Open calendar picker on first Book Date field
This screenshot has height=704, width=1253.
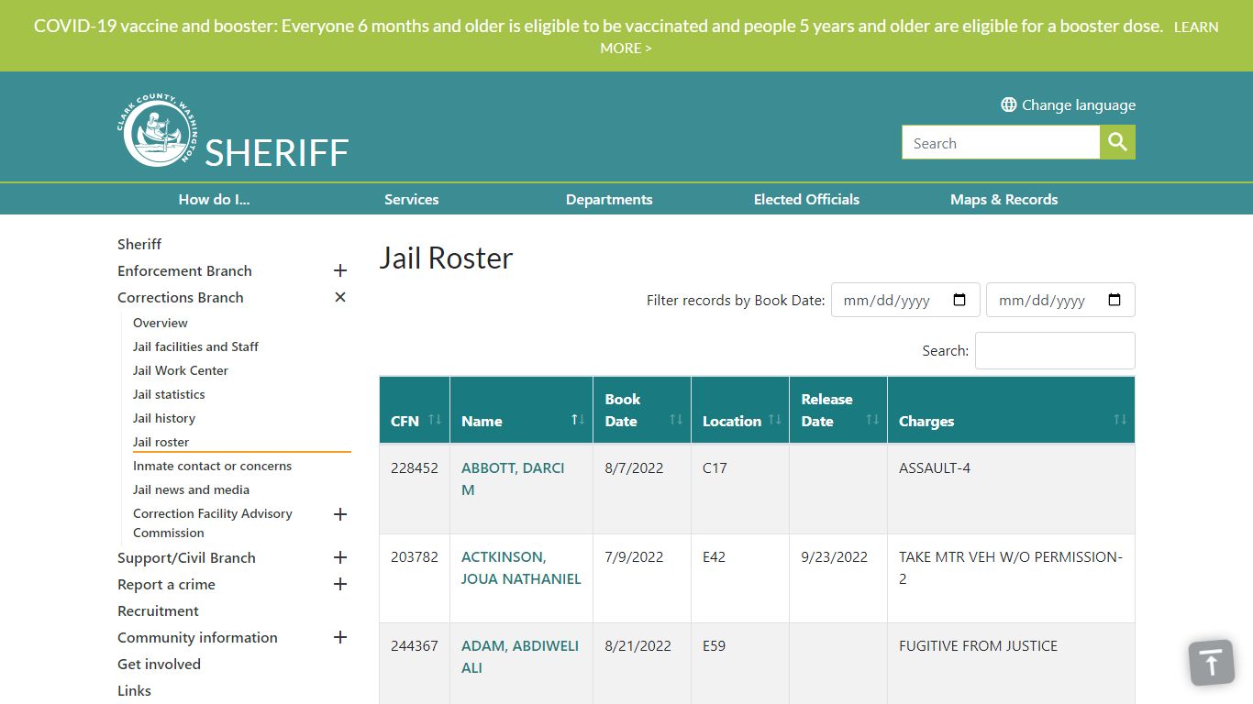click(x=959, y=300)
